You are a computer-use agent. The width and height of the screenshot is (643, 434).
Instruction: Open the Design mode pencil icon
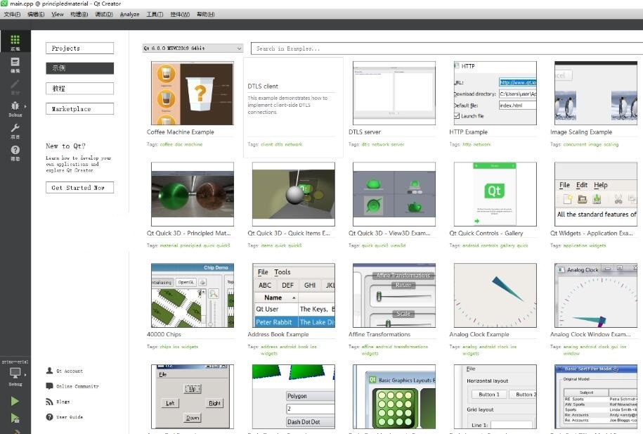point(15,87)
